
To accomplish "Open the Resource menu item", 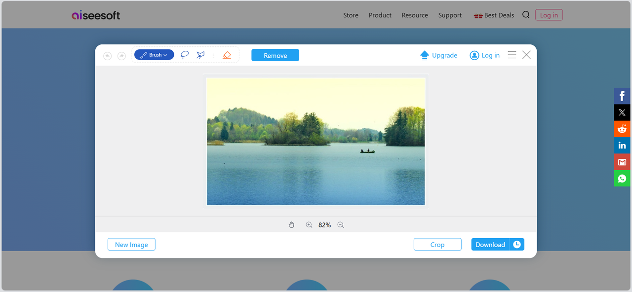I will (x=415, y=15).
